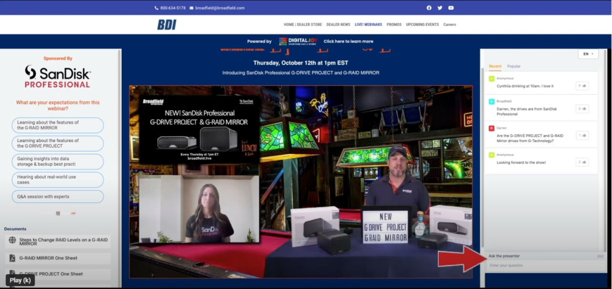The width and height of the screenshot is (612, 289).
Task: Switch to the Popular questions tab
Action: point(514,66)
